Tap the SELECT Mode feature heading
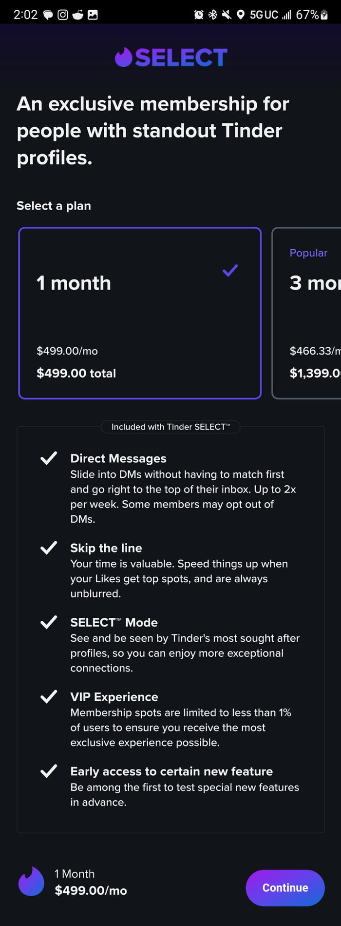The height and width of the screenshot is (926, 341). pyautogui.click(x=114, y=622)
